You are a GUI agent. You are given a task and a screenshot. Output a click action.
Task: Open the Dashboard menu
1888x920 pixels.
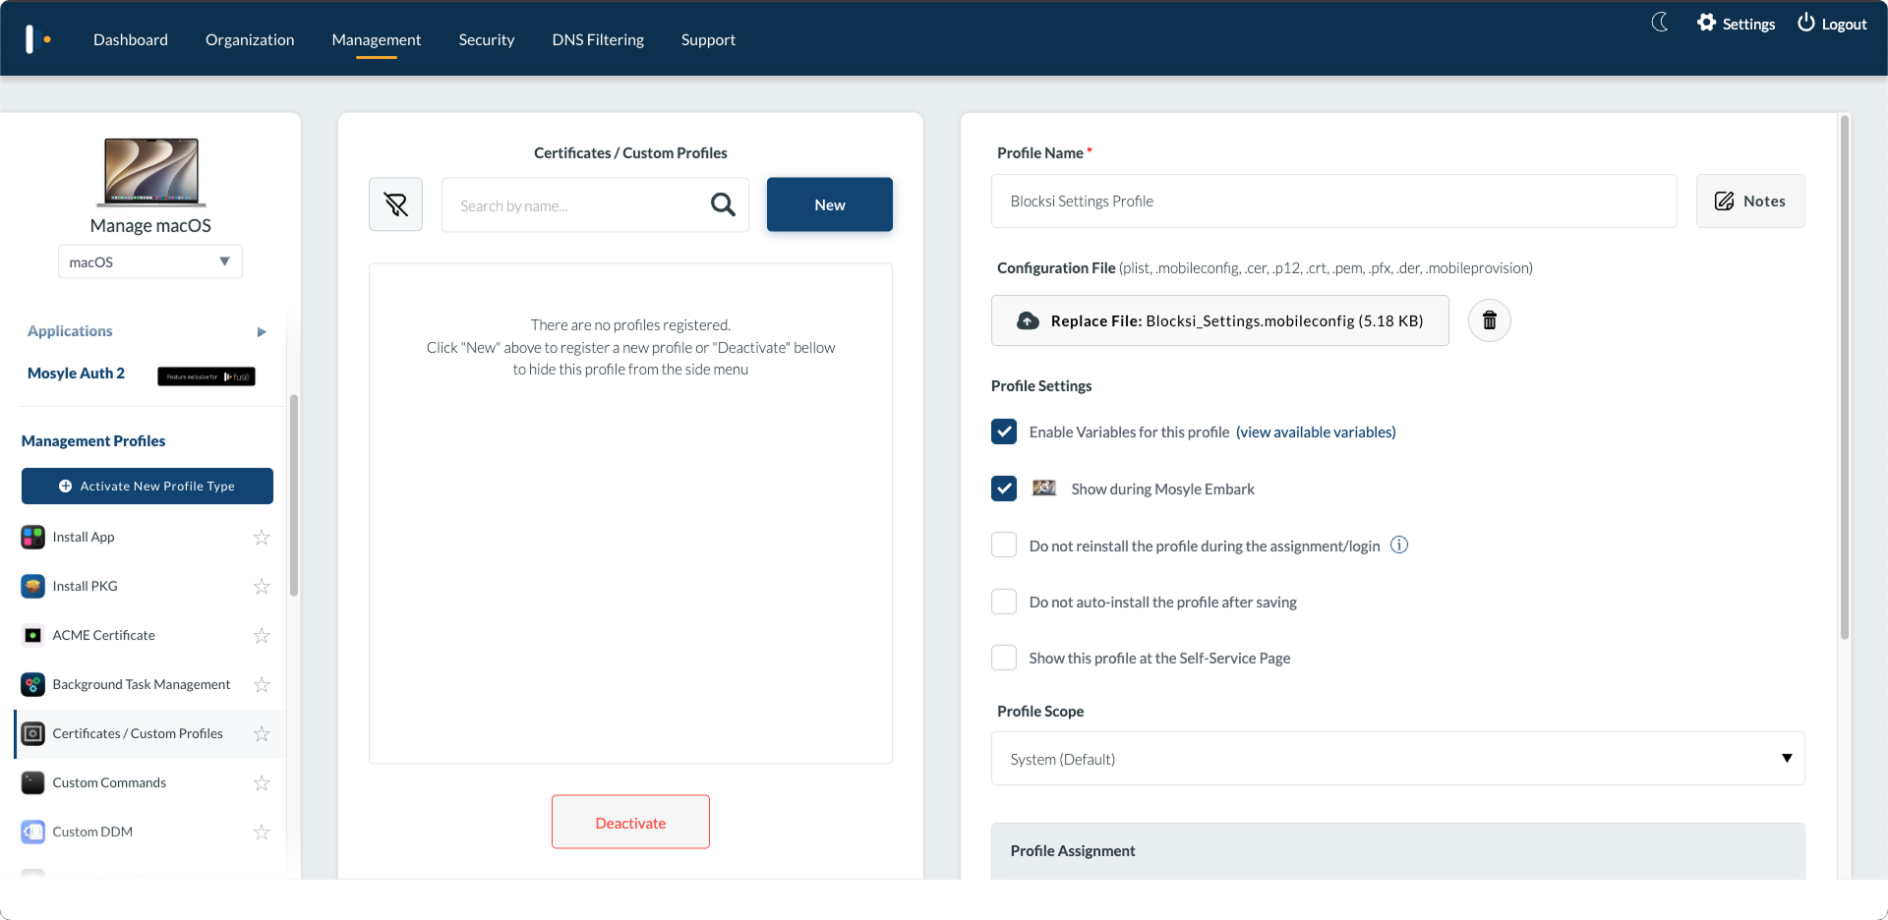pos(131,39)
